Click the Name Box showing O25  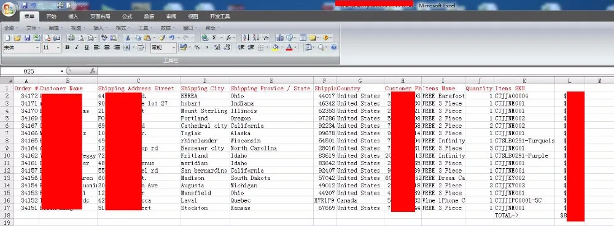[x=29, y=71]
